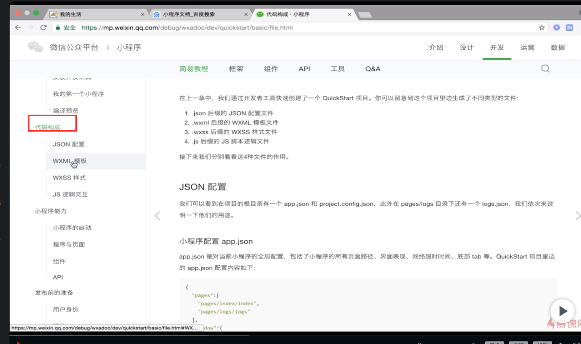Open a new tab with the tab button

tap(365, 15)
